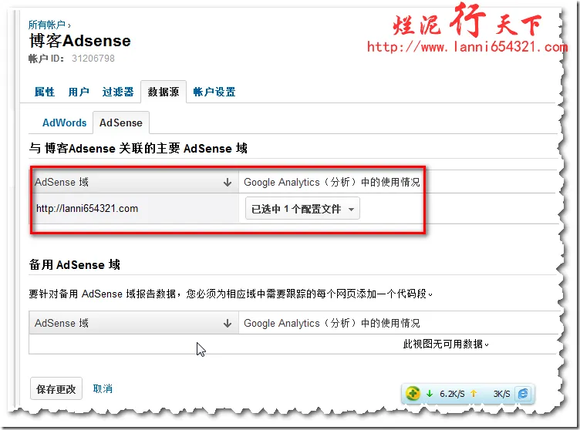Click the primary Google Analytics（分析）中的使用情况 column header

point(332,183)
